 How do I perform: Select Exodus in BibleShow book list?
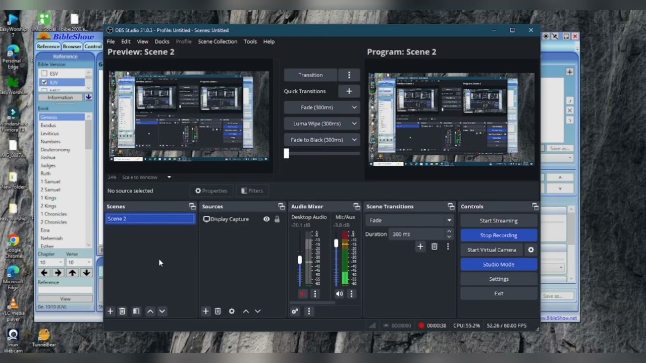48,125
